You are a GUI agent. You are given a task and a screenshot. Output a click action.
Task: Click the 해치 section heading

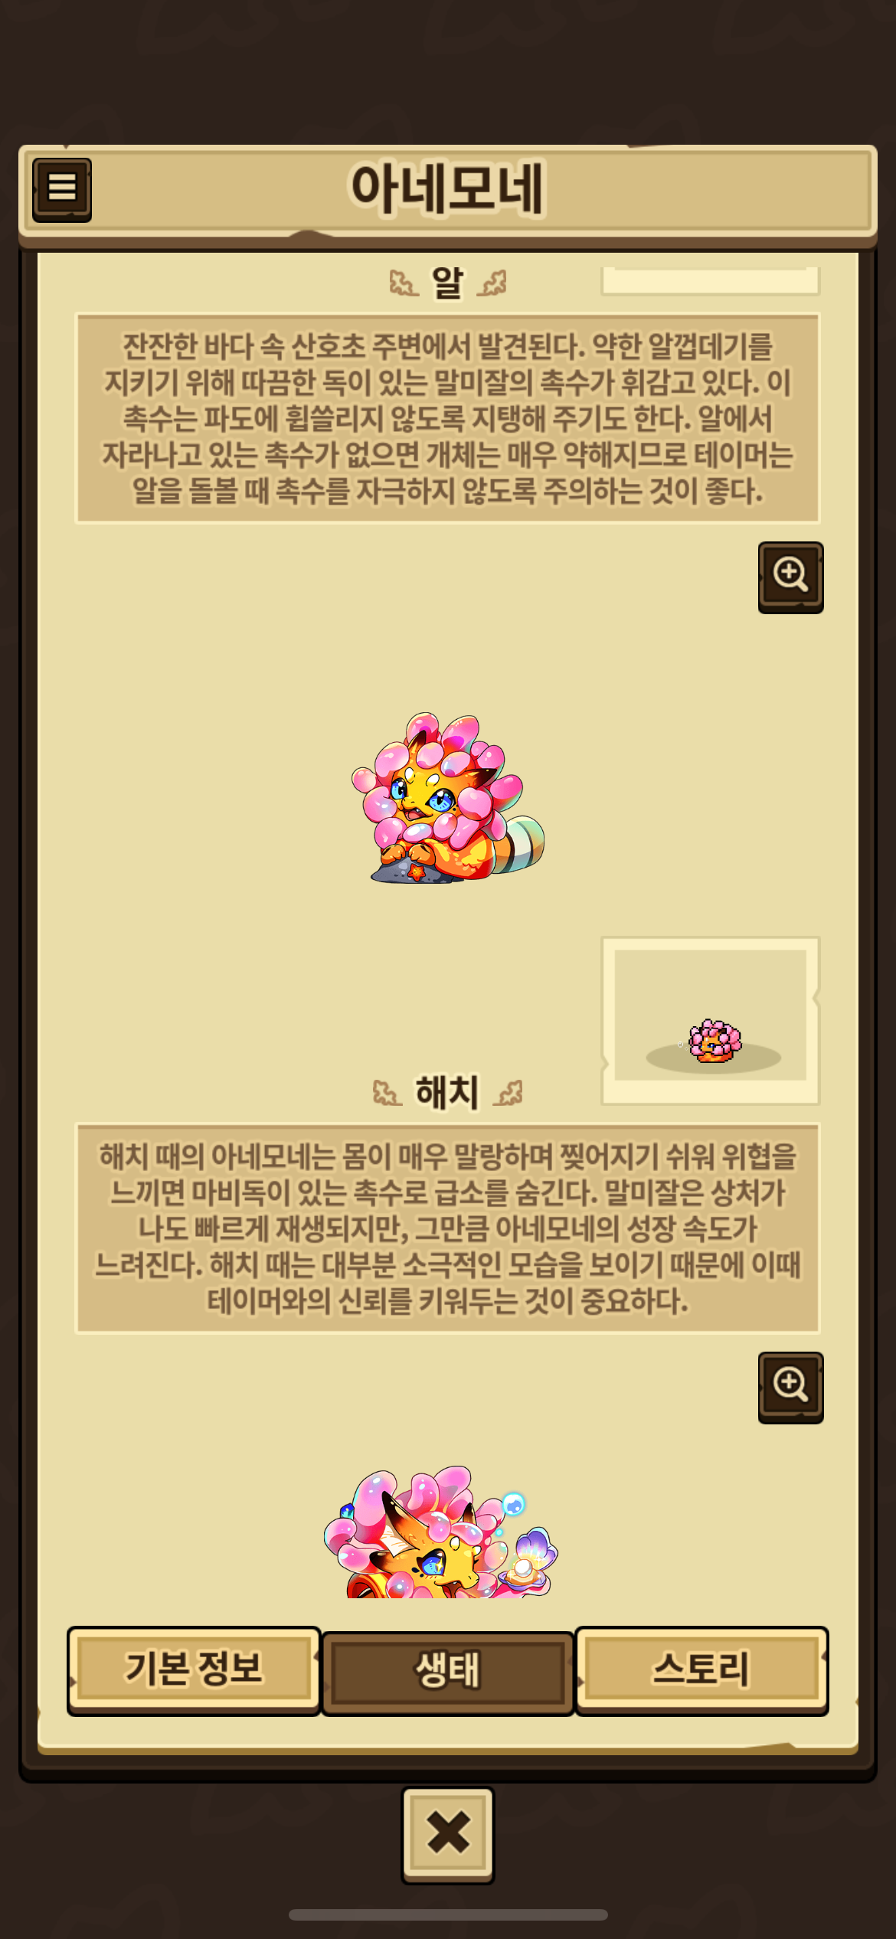(x=447, y=1092)
